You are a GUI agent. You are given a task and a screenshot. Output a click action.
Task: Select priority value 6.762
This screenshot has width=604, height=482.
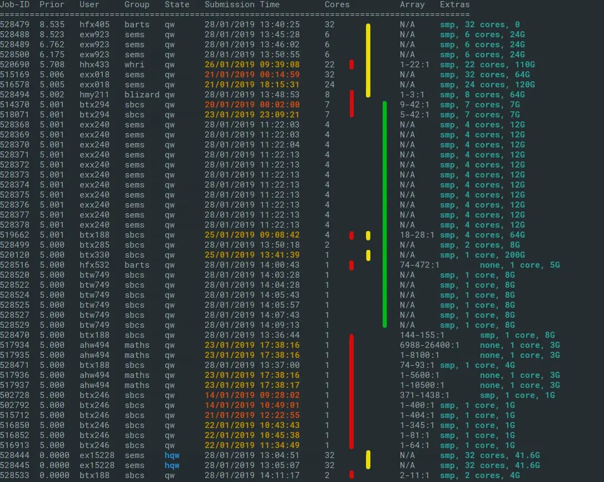coord(52,45)
